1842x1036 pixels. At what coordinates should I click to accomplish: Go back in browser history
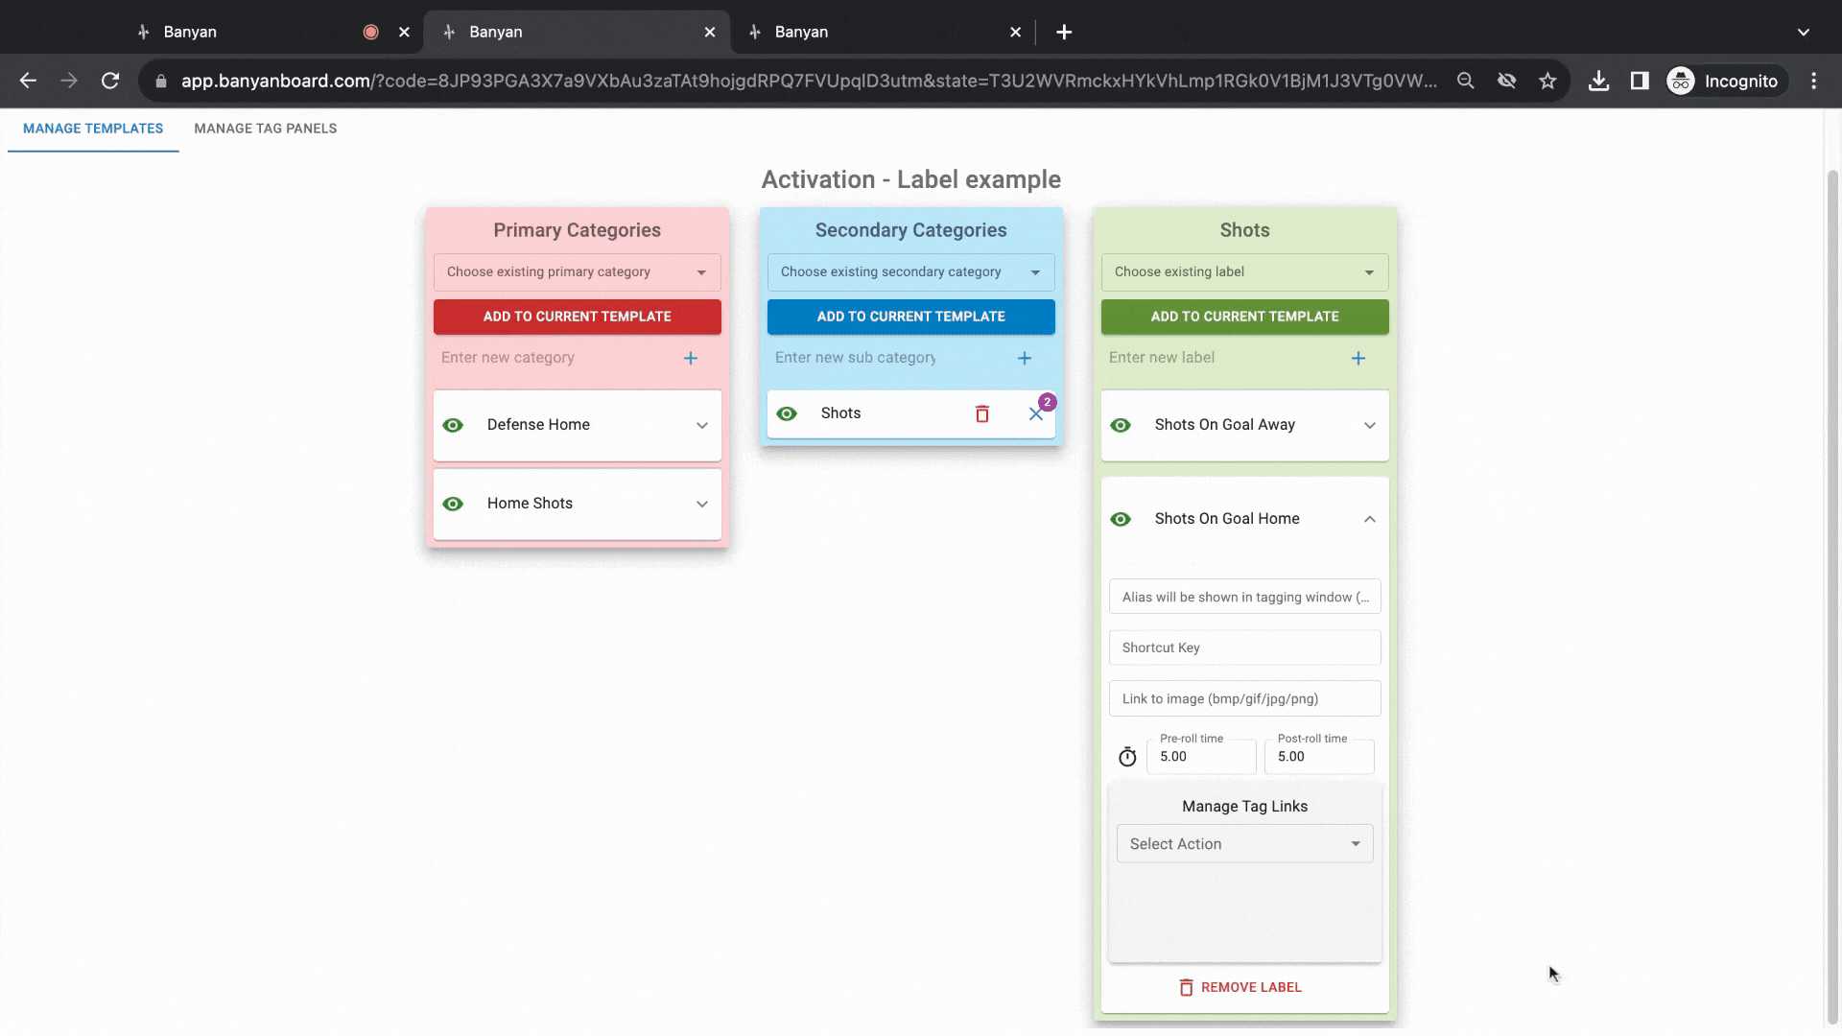click(28, 82)
